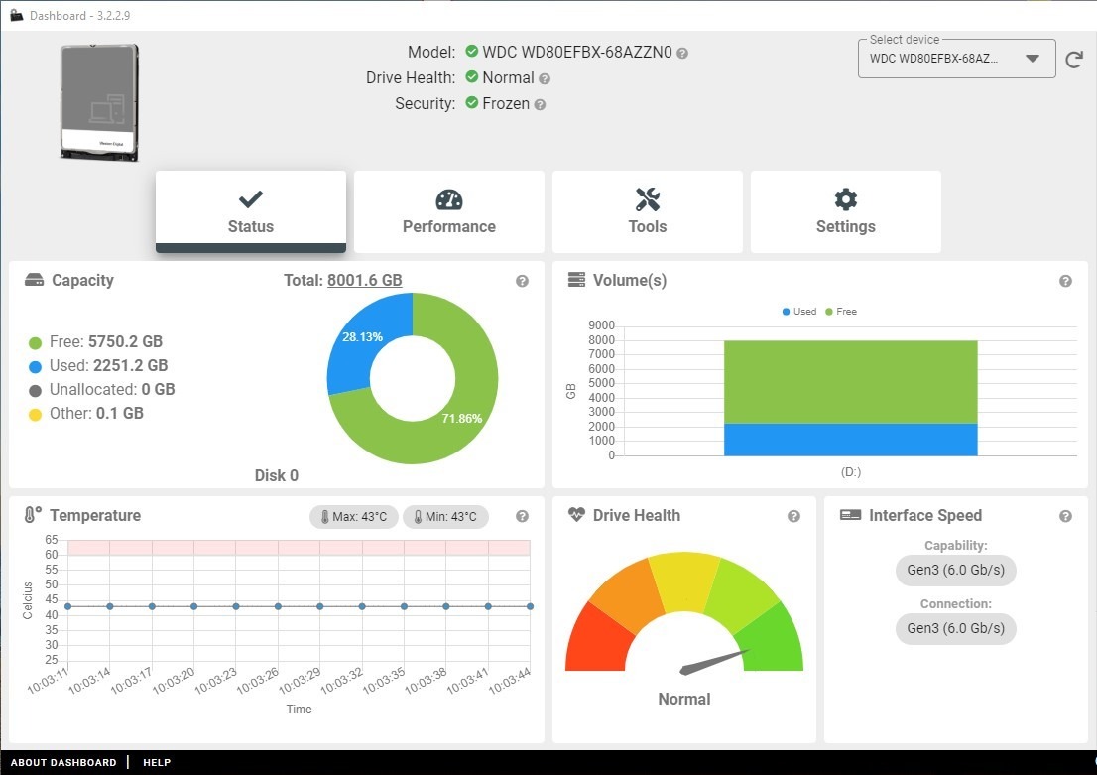Click the Connection Gen3 (6.0 Gb/s) badge
The height and width of the screenshot is (775, 1097).
tap(956, 629)
